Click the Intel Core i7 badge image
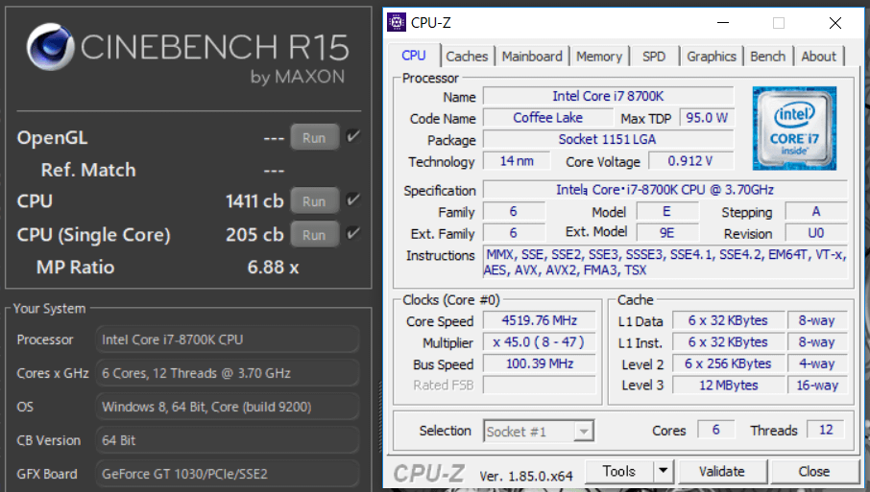This screenshot has width=870, height=492. (x=794, y=129)
